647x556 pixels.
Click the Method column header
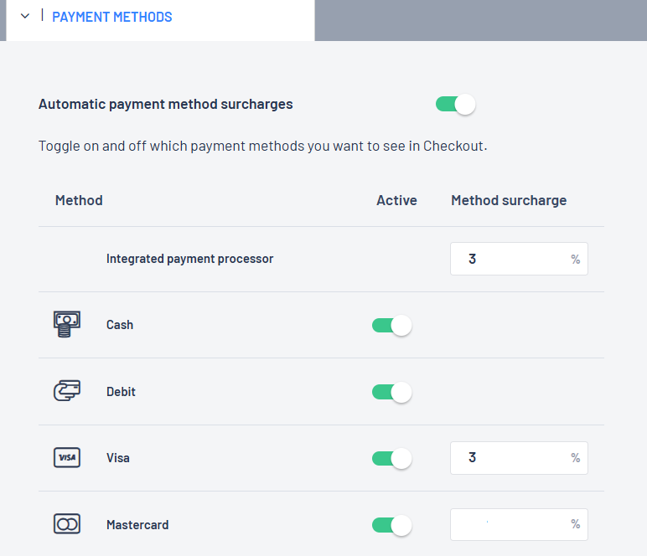pos(79,201)
